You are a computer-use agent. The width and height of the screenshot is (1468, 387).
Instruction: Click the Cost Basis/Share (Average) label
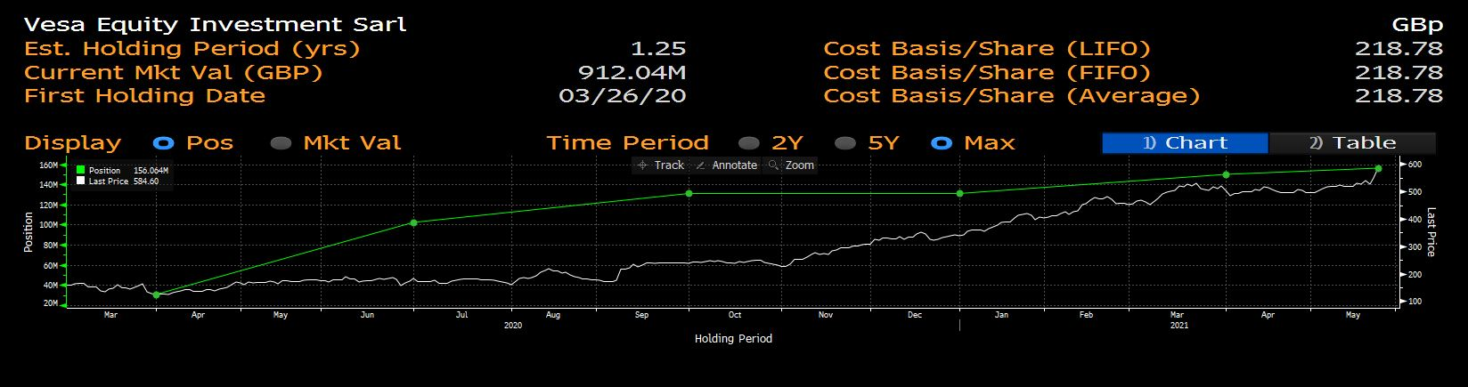point(1012,96)
